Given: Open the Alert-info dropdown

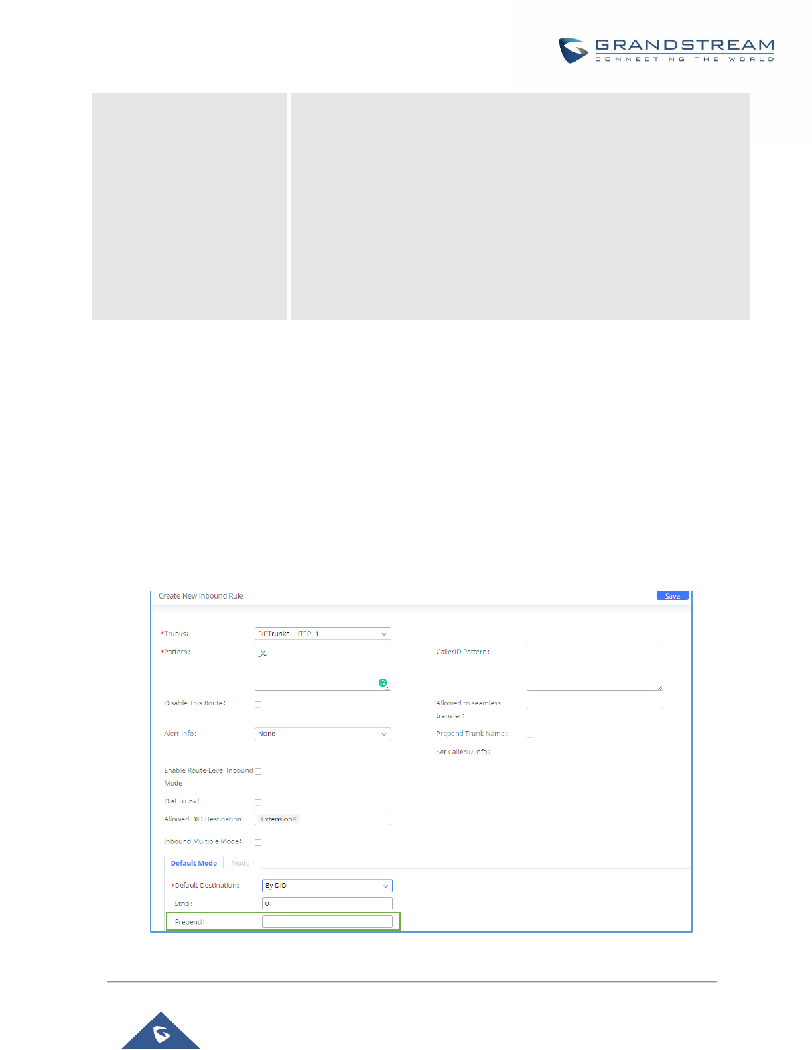Looking at the screenshot, I should pos(322,734).
